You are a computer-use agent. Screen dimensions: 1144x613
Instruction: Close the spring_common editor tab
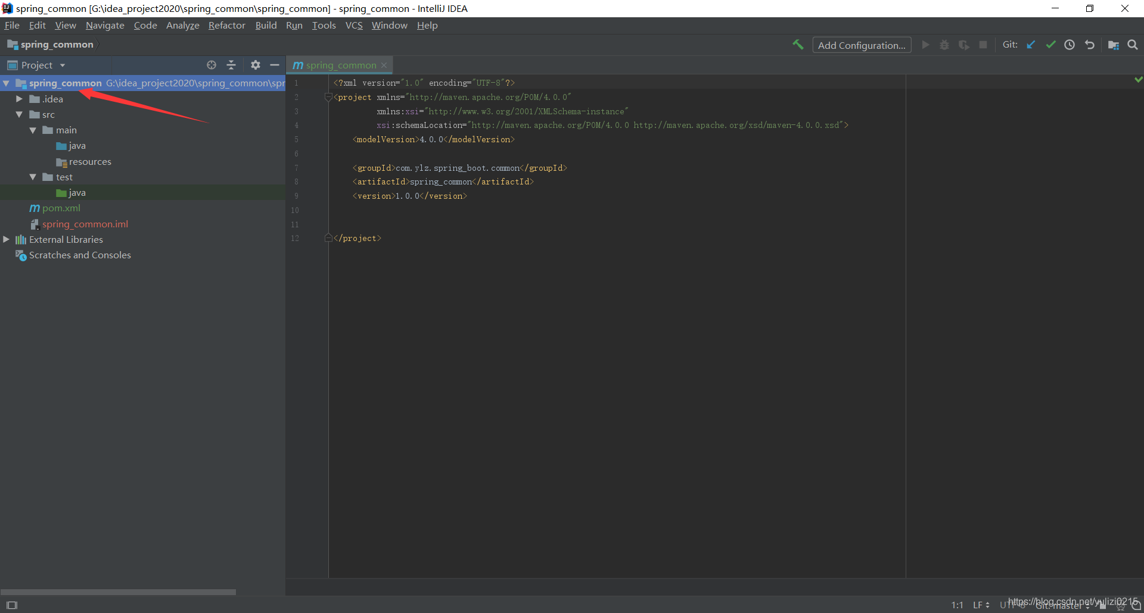(386, 65)
